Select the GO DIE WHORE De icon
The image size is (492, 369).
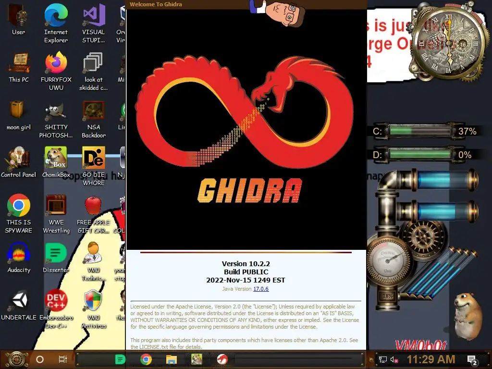tap(94, 166)
